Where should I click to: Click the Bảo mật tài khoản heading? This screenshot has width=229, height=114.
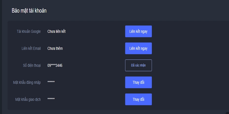(29, 11)
